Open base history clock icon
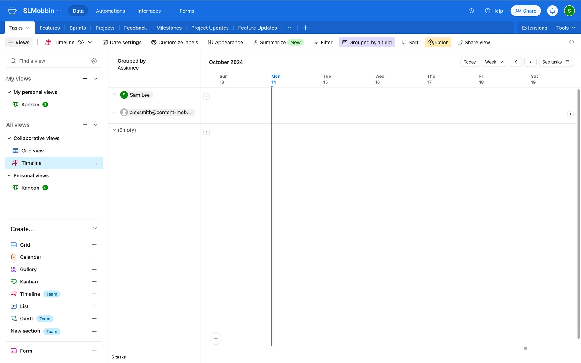This screenshot has height=363, width=581. [x=471, y=11]
